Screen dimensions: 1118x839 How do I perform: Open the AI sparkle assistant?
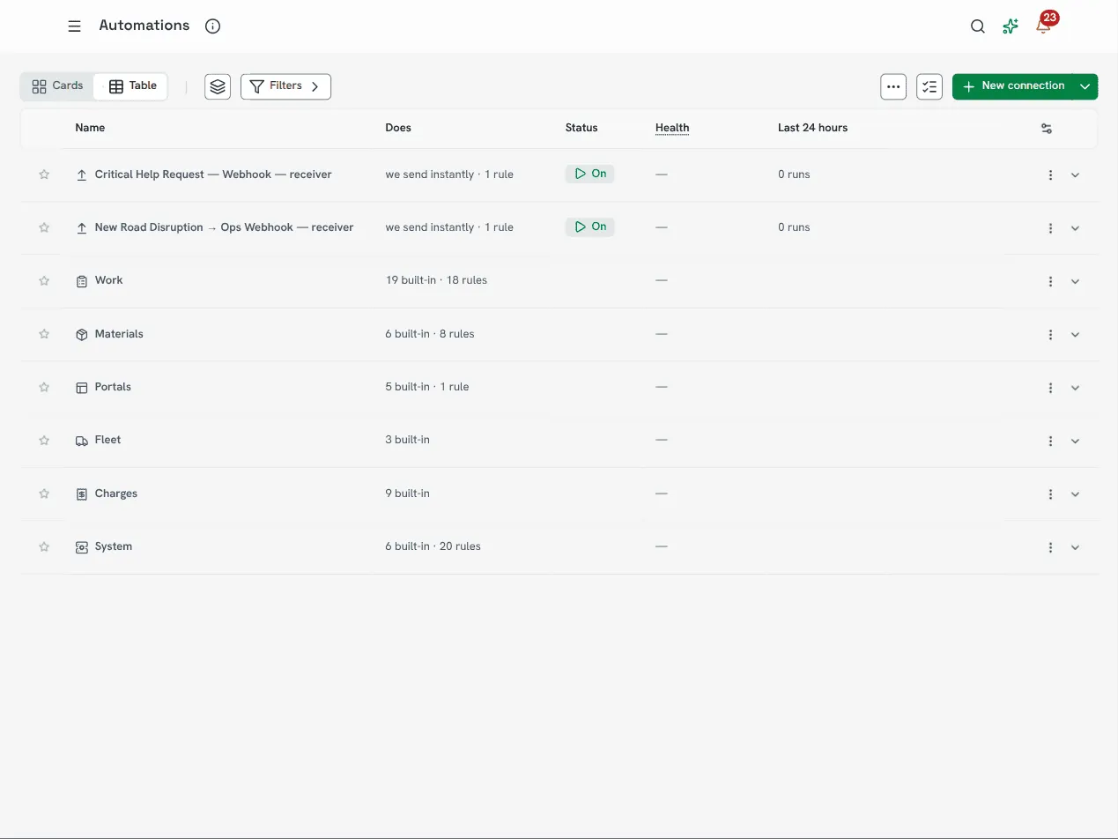click(1011, 26)
